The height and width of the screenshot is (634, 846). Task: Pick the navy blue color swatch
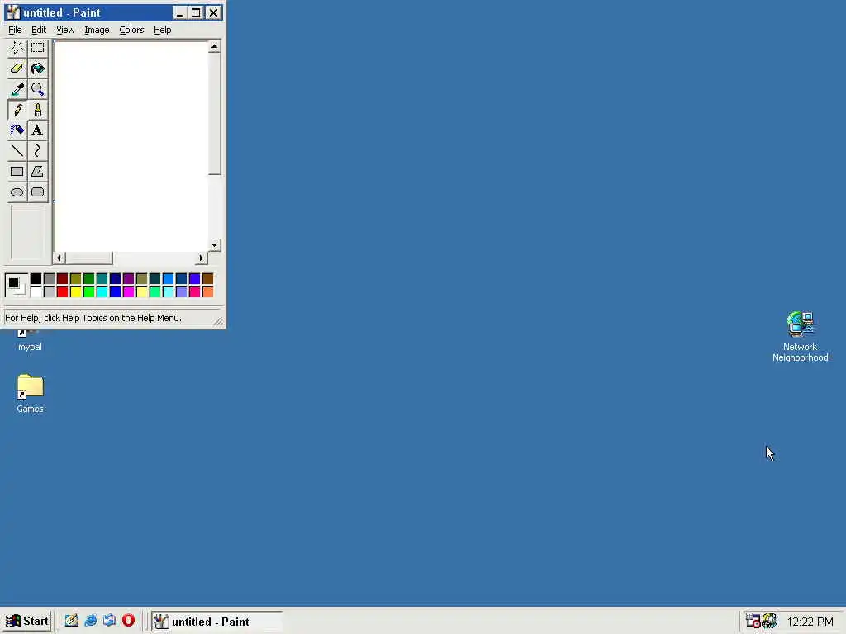tap(115, 279)
